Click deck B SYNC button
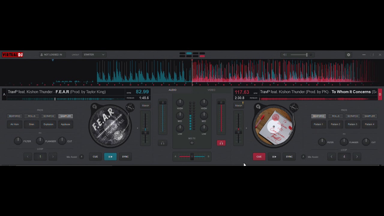This screenshot has width=384, height=216. 289,157
